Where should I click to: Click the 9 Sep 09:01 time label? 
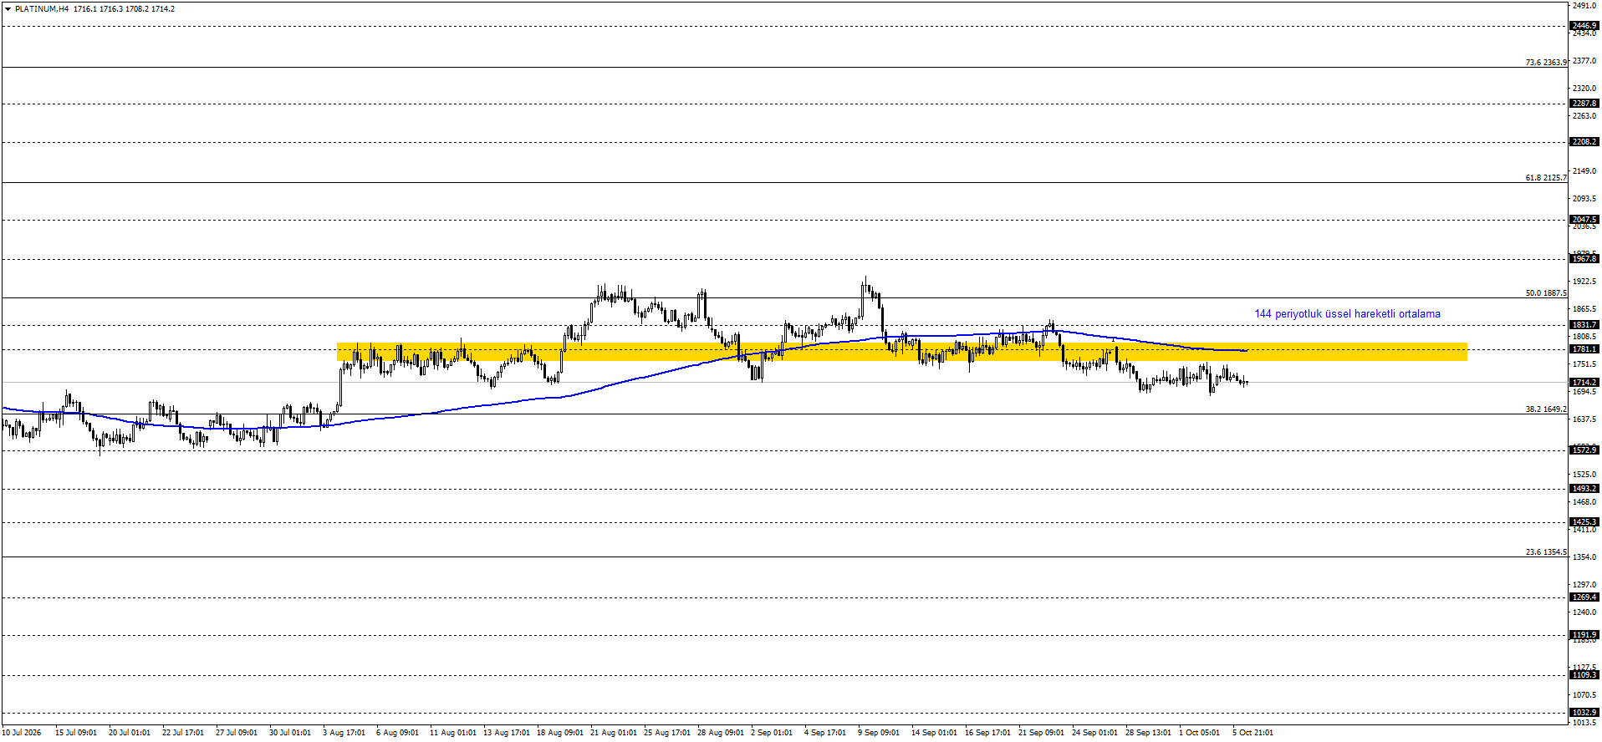[879, 733]
